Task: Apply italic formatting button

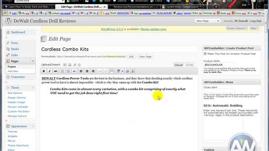Action: coord(50,71)
